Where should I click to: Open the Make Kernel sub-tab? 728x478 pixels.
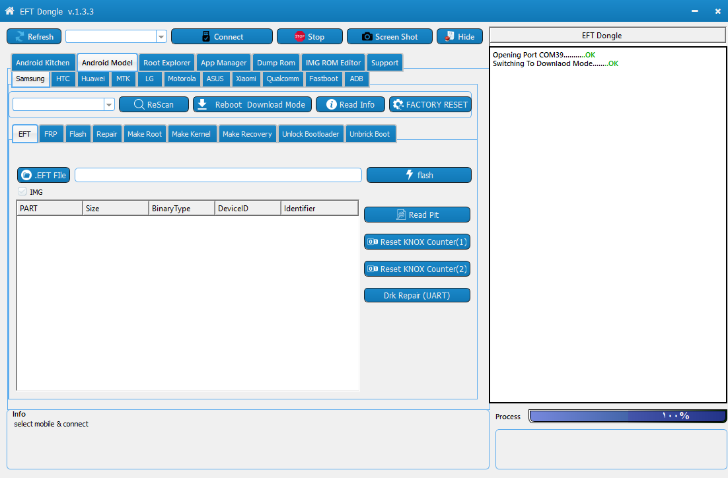(191, 133)
